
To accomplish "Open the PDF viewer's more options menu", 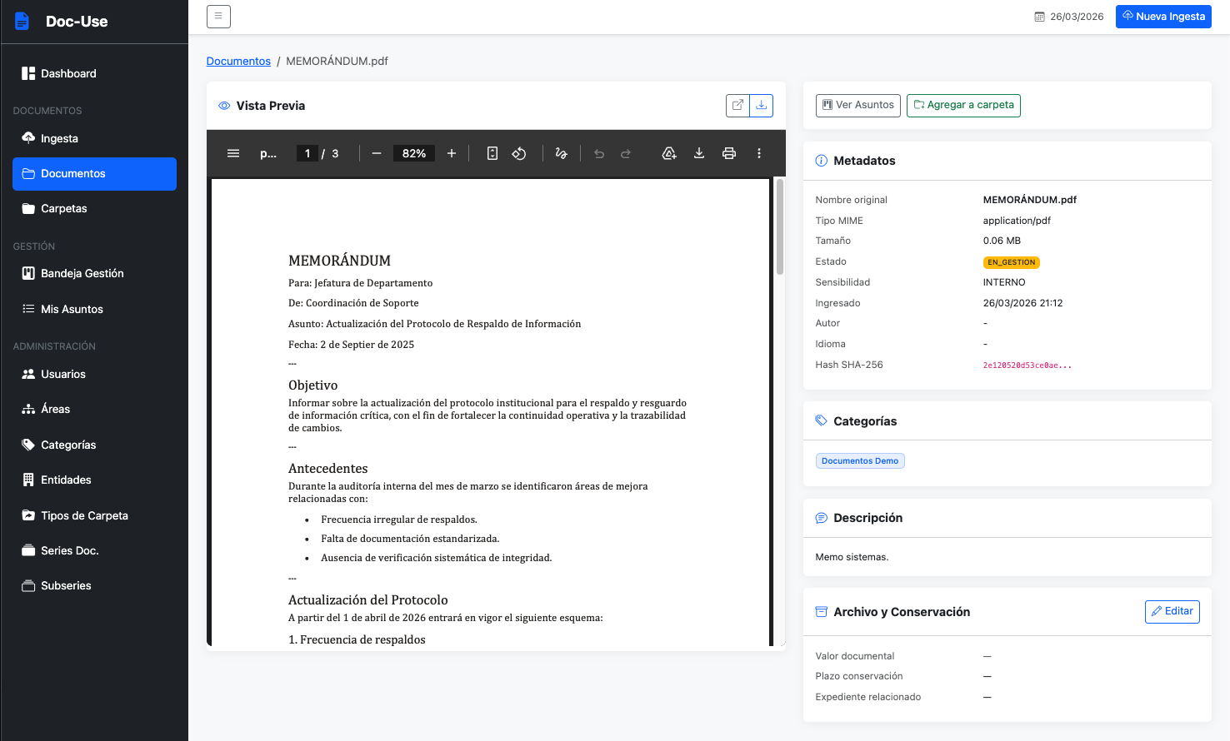I will [x=759, y=153].
